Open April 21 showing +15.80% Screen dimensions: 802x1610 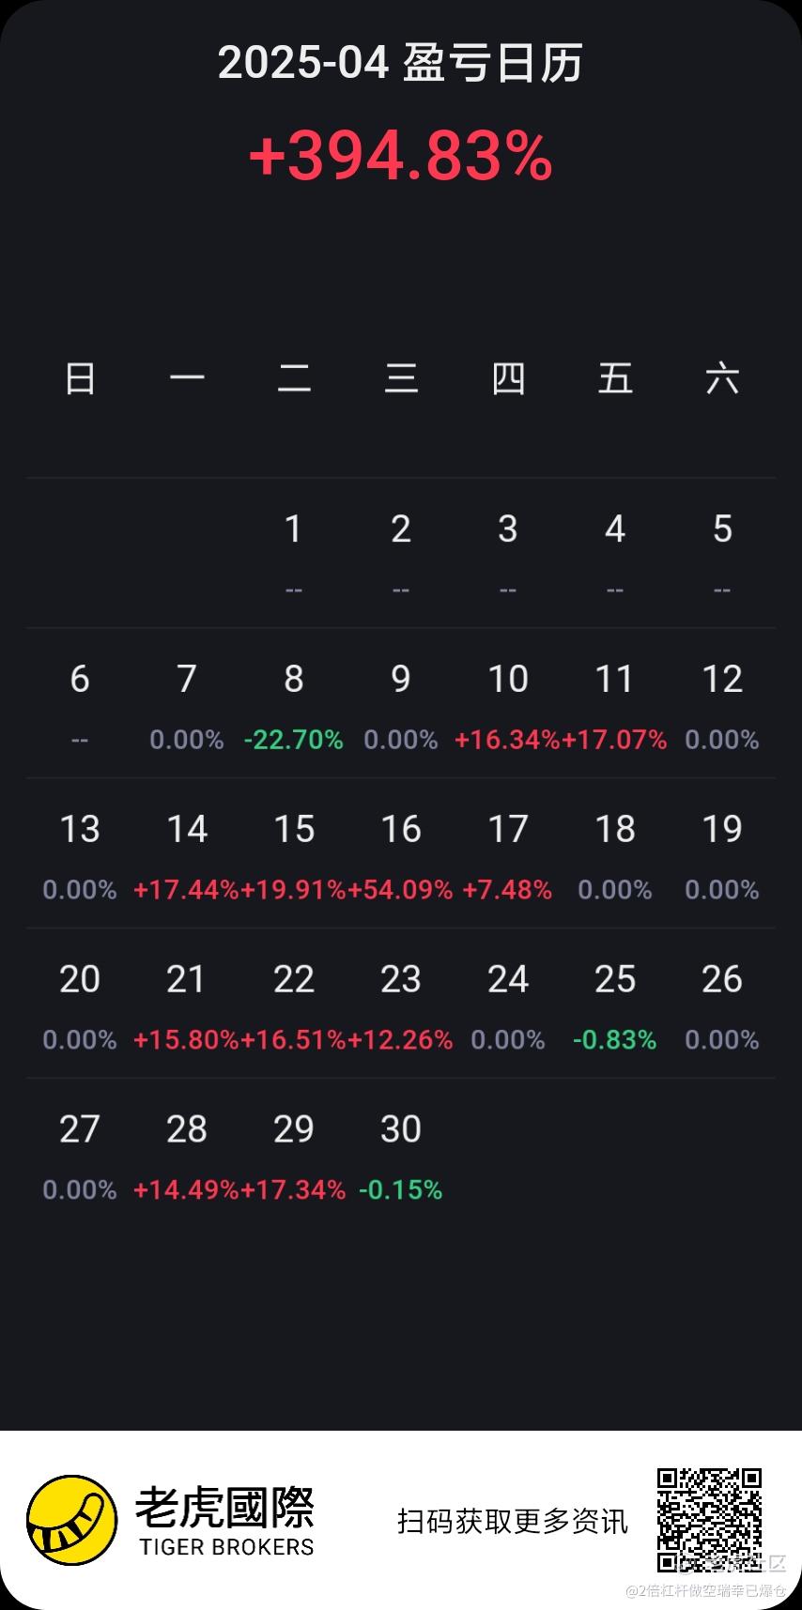click(187, 1004)
